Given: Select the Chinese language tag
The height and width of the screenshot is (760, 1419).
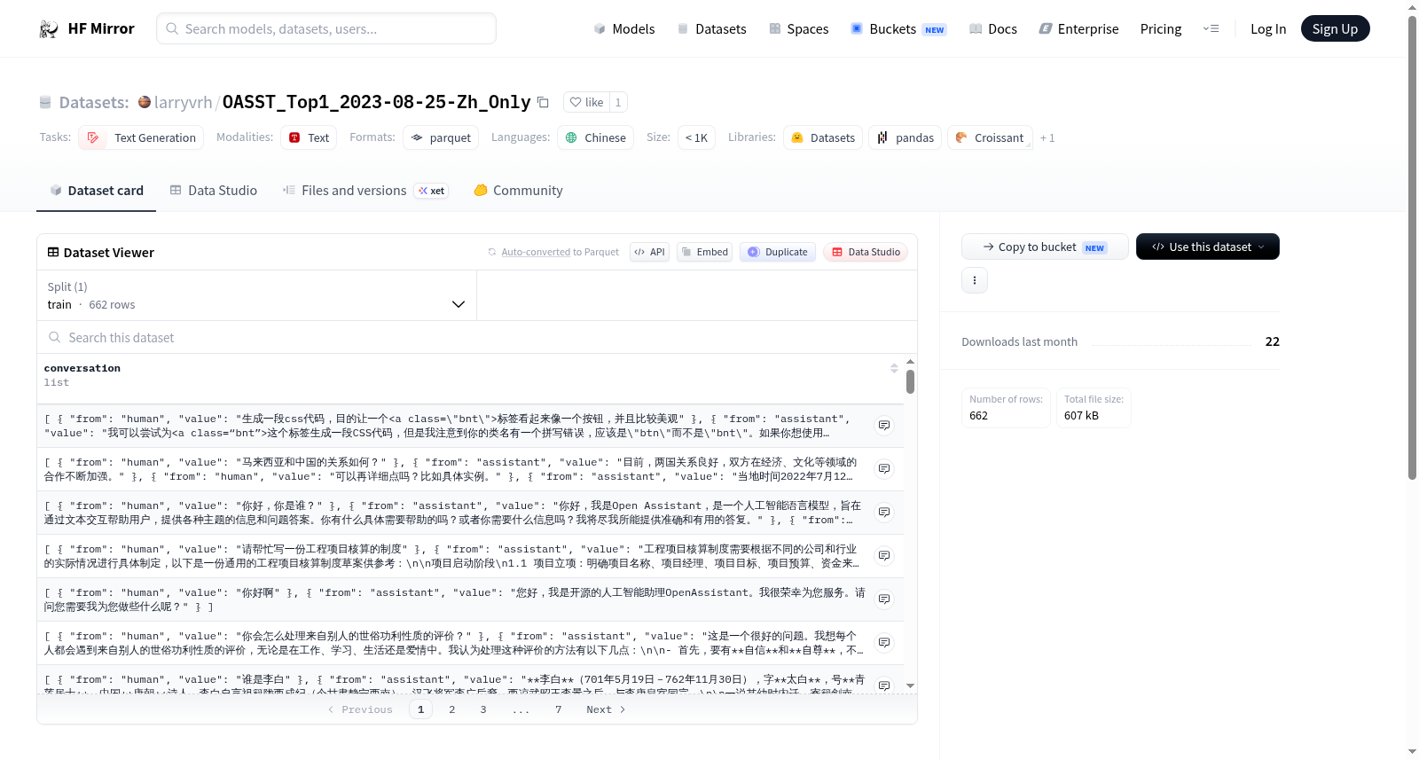Looking at the screenshot, I should [x=595, y=137].
